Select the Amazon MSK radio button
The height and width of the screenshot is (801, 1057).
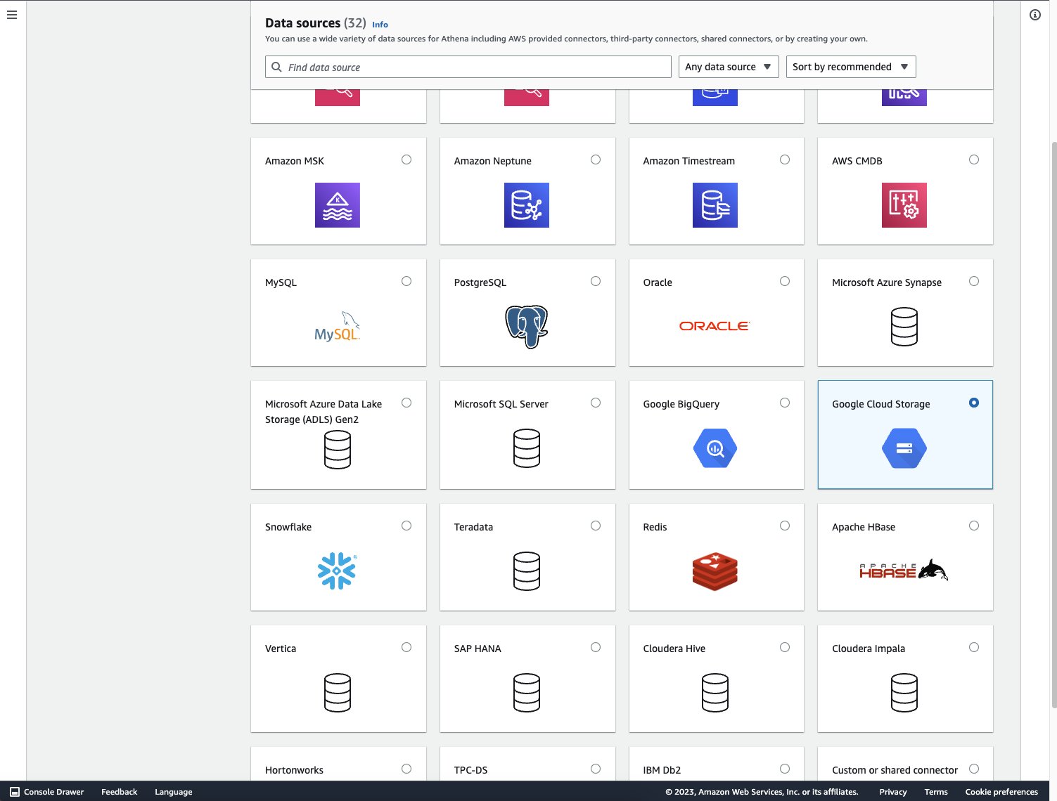[x=406, y=159]
